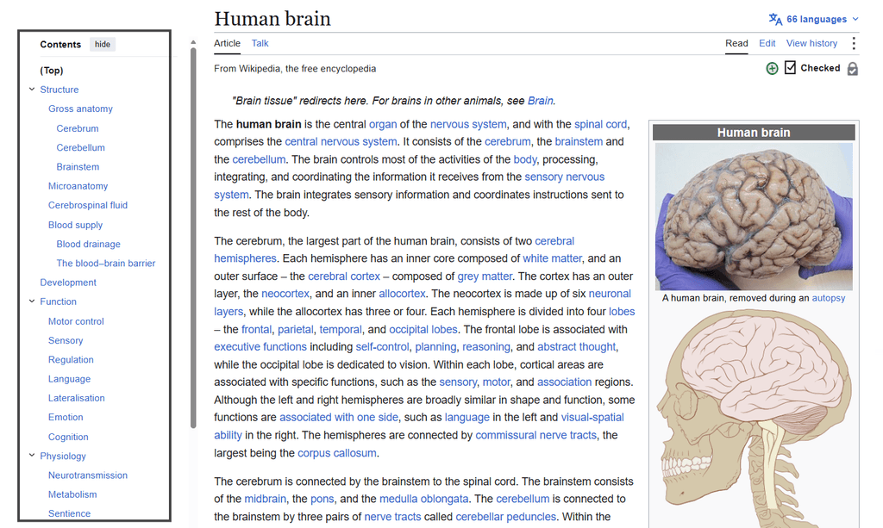Click the padlock protection icon

853,69
